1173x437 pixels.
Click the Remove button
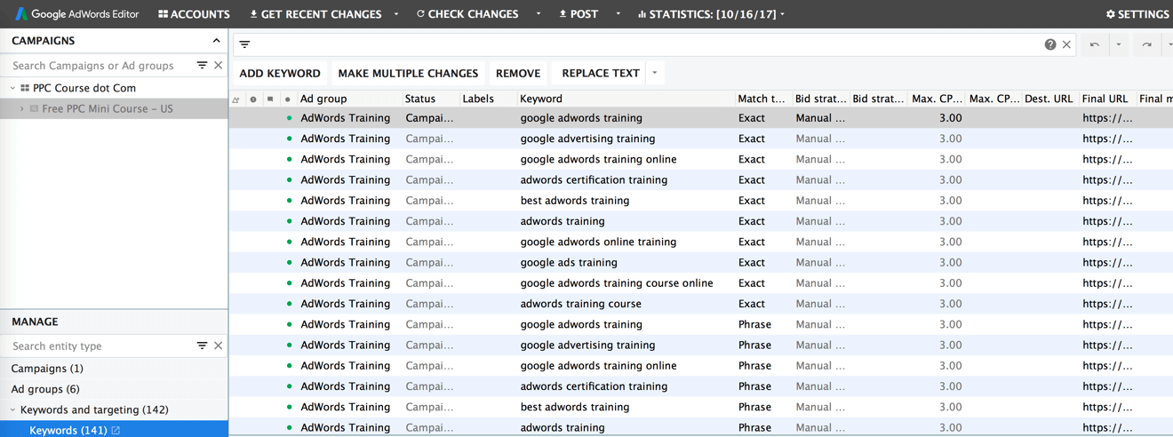518,73
